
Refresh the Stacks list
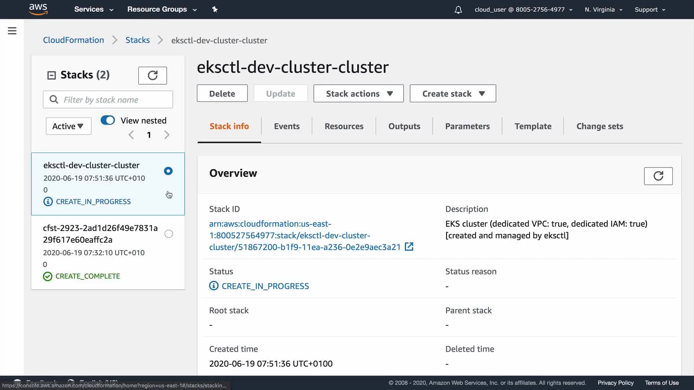pyautogui.click(x=152, y=75)
